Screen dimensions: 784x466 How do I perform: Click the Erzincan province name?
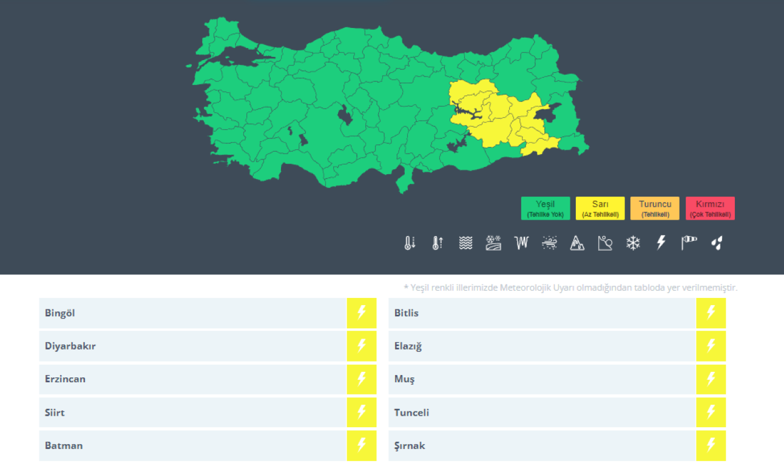(65, 379)
